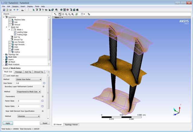This screenshot has height=132, width=193.
Task: Click the Size Factor input field
Action: point(29,83)
